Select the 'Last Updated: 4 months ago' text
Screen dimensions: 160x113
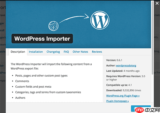[x=123, y=71]
